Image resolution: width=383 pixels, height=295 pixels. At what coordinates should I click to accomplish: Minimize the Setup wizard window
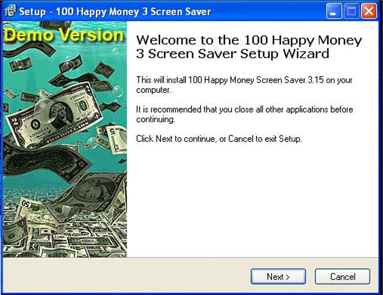tap(334, 11)
